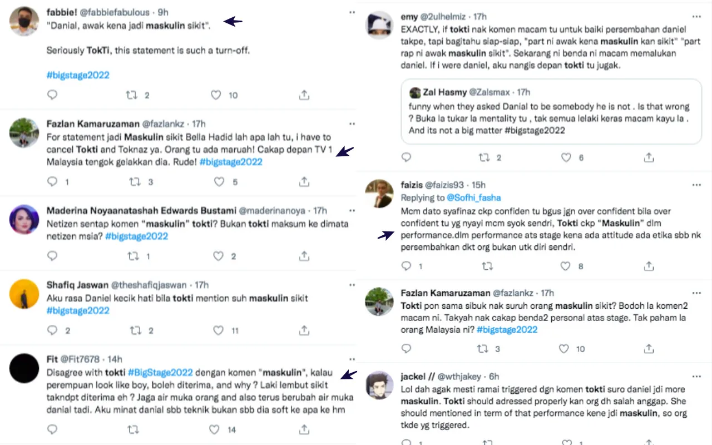Open #bigstage2022 hashtag in fabbie!'s tweet
The image size is (712, 445).
(x=78, y=75)
